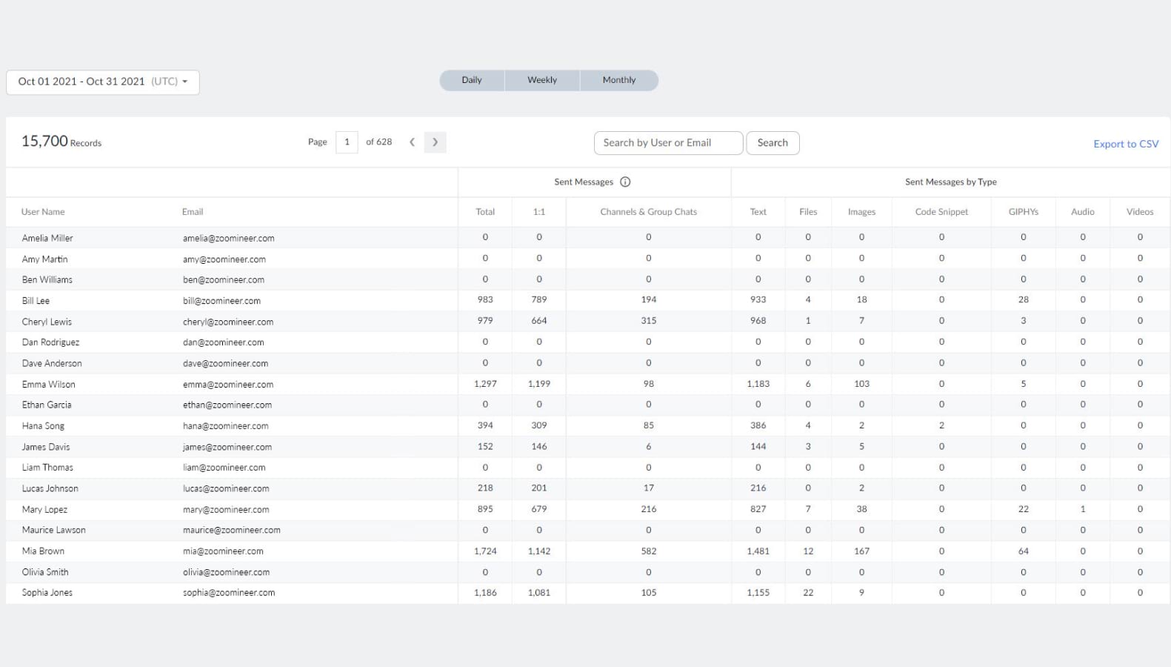The width and height of the screenshot is (1171, 667).
Task: Select the Sophia Jones user name
Action: 47,593
